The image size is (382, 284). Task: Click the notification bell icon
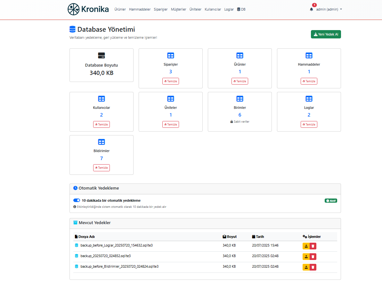point(312,9)
